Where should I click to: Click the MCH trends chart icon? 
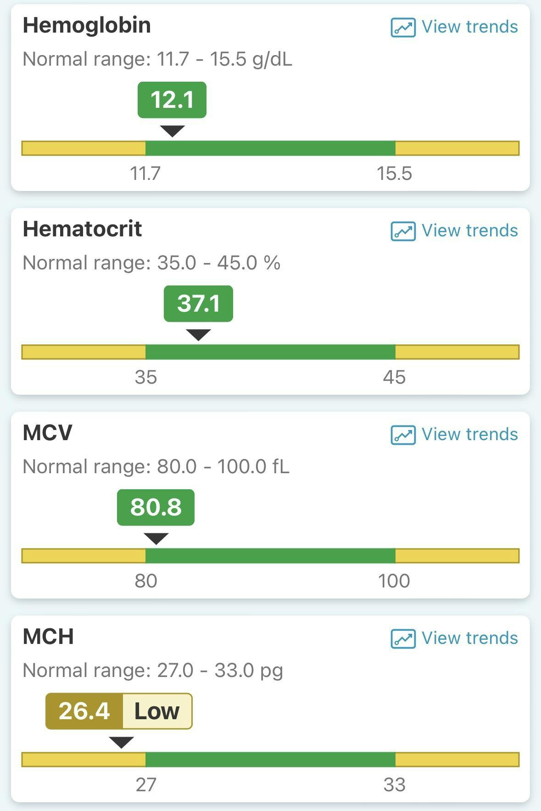coord(403,638)
